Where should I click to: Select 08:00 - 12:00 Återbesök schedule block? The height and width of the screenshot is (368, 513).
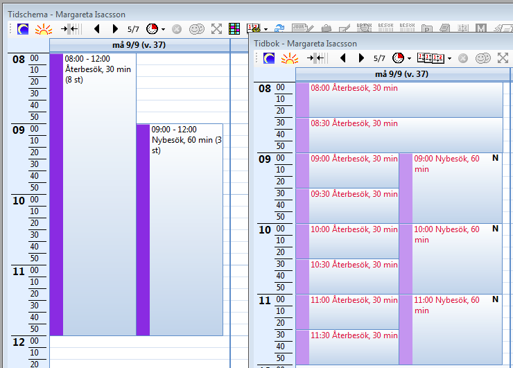(93, 194)
